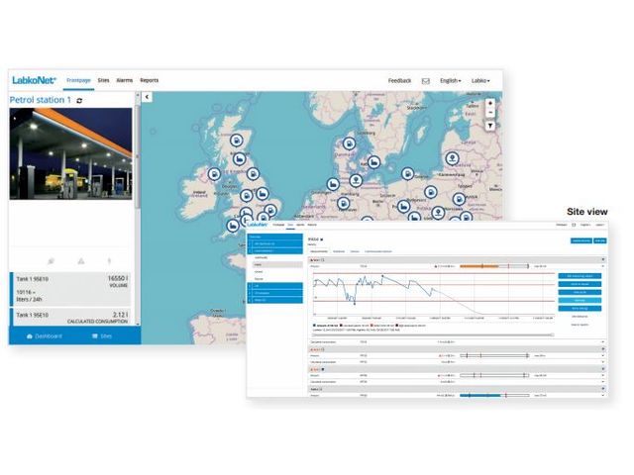This screenshot has width=634, height=475.
Task: Zoom out on the map
Action: tap(489, 112)
